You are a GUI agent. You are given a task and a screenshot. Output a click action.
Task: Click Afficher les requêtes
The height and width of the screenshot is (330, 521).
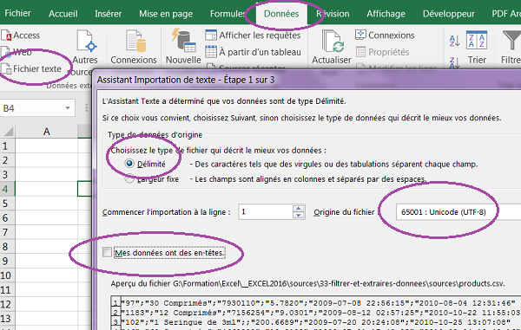click(253, 36)
